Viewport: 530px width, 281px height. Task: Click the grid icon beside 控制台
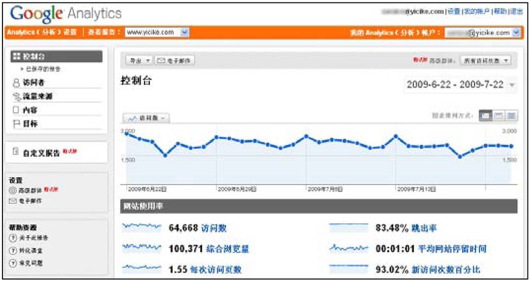pyautogui.click(x=16, y=56)
